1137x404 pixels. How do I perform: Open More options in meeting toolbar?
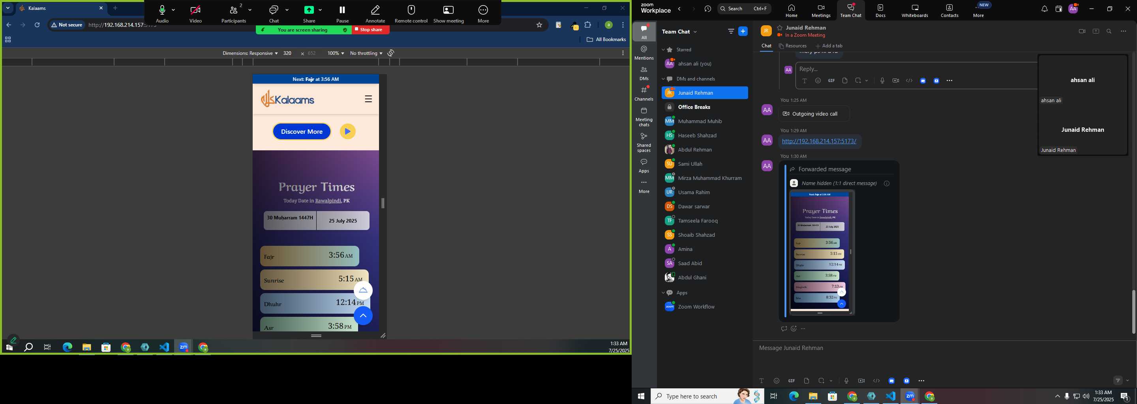[x=483, y=14]
